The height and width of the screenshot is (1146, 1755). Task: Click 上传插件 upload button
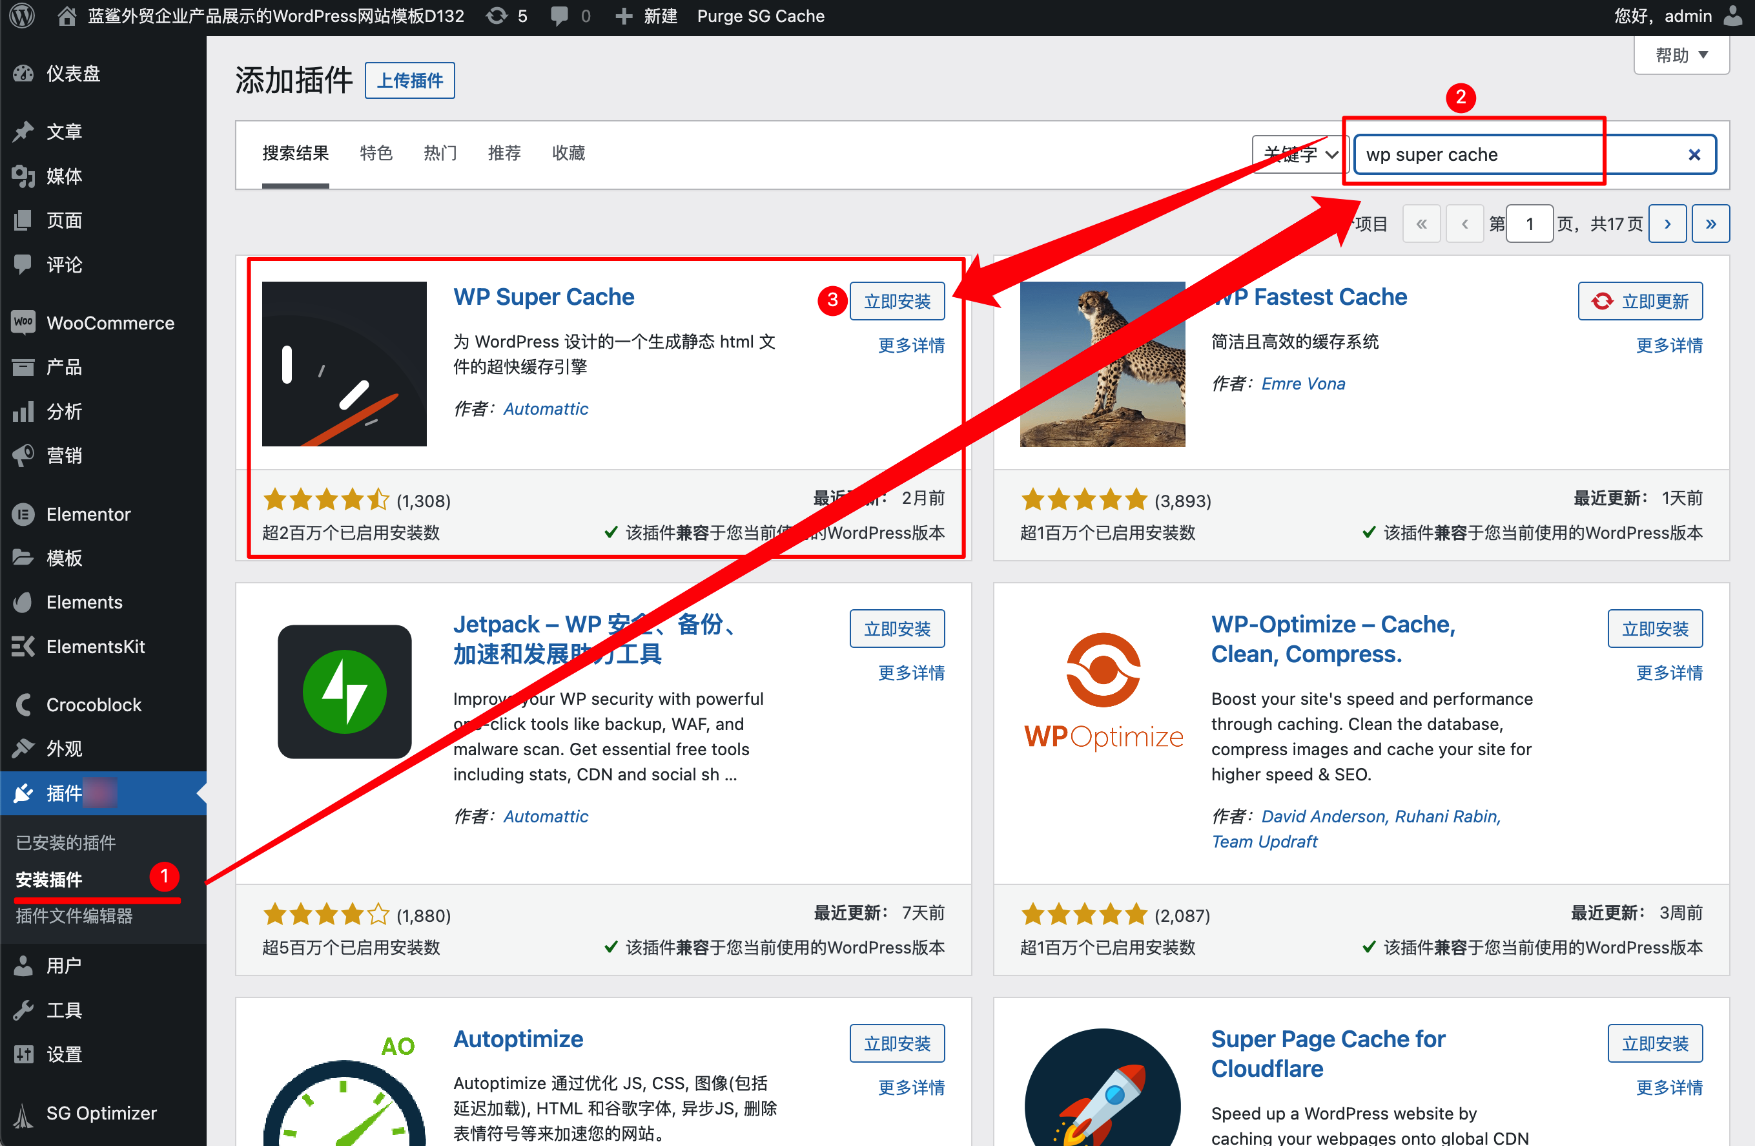coord(410,79)
